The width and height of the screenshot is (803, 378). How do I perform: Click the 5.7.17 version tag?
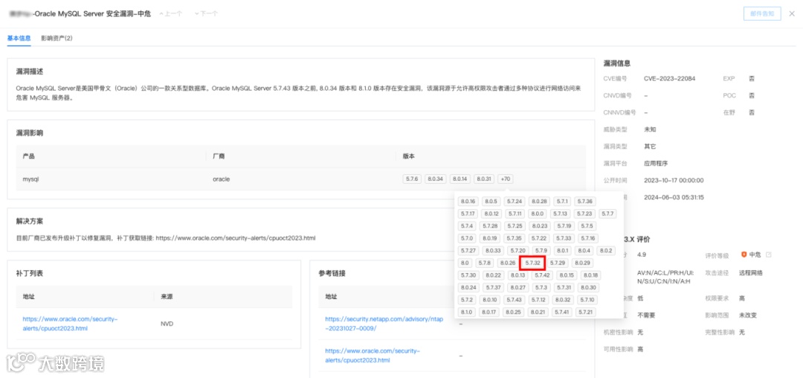[468, 214]
